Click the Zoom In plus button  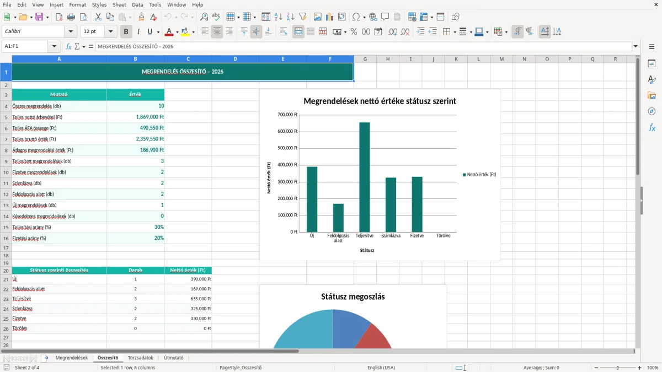640,368
